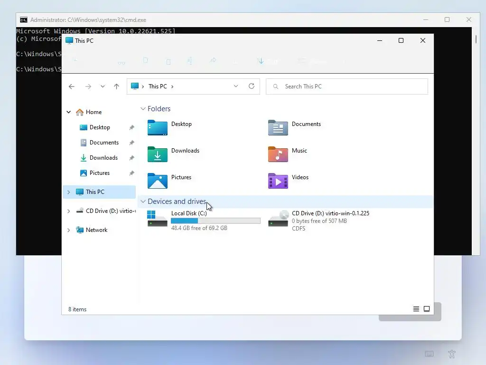Collapse the Devices and drives group
The image size is (486, 365).
point(143,202)
